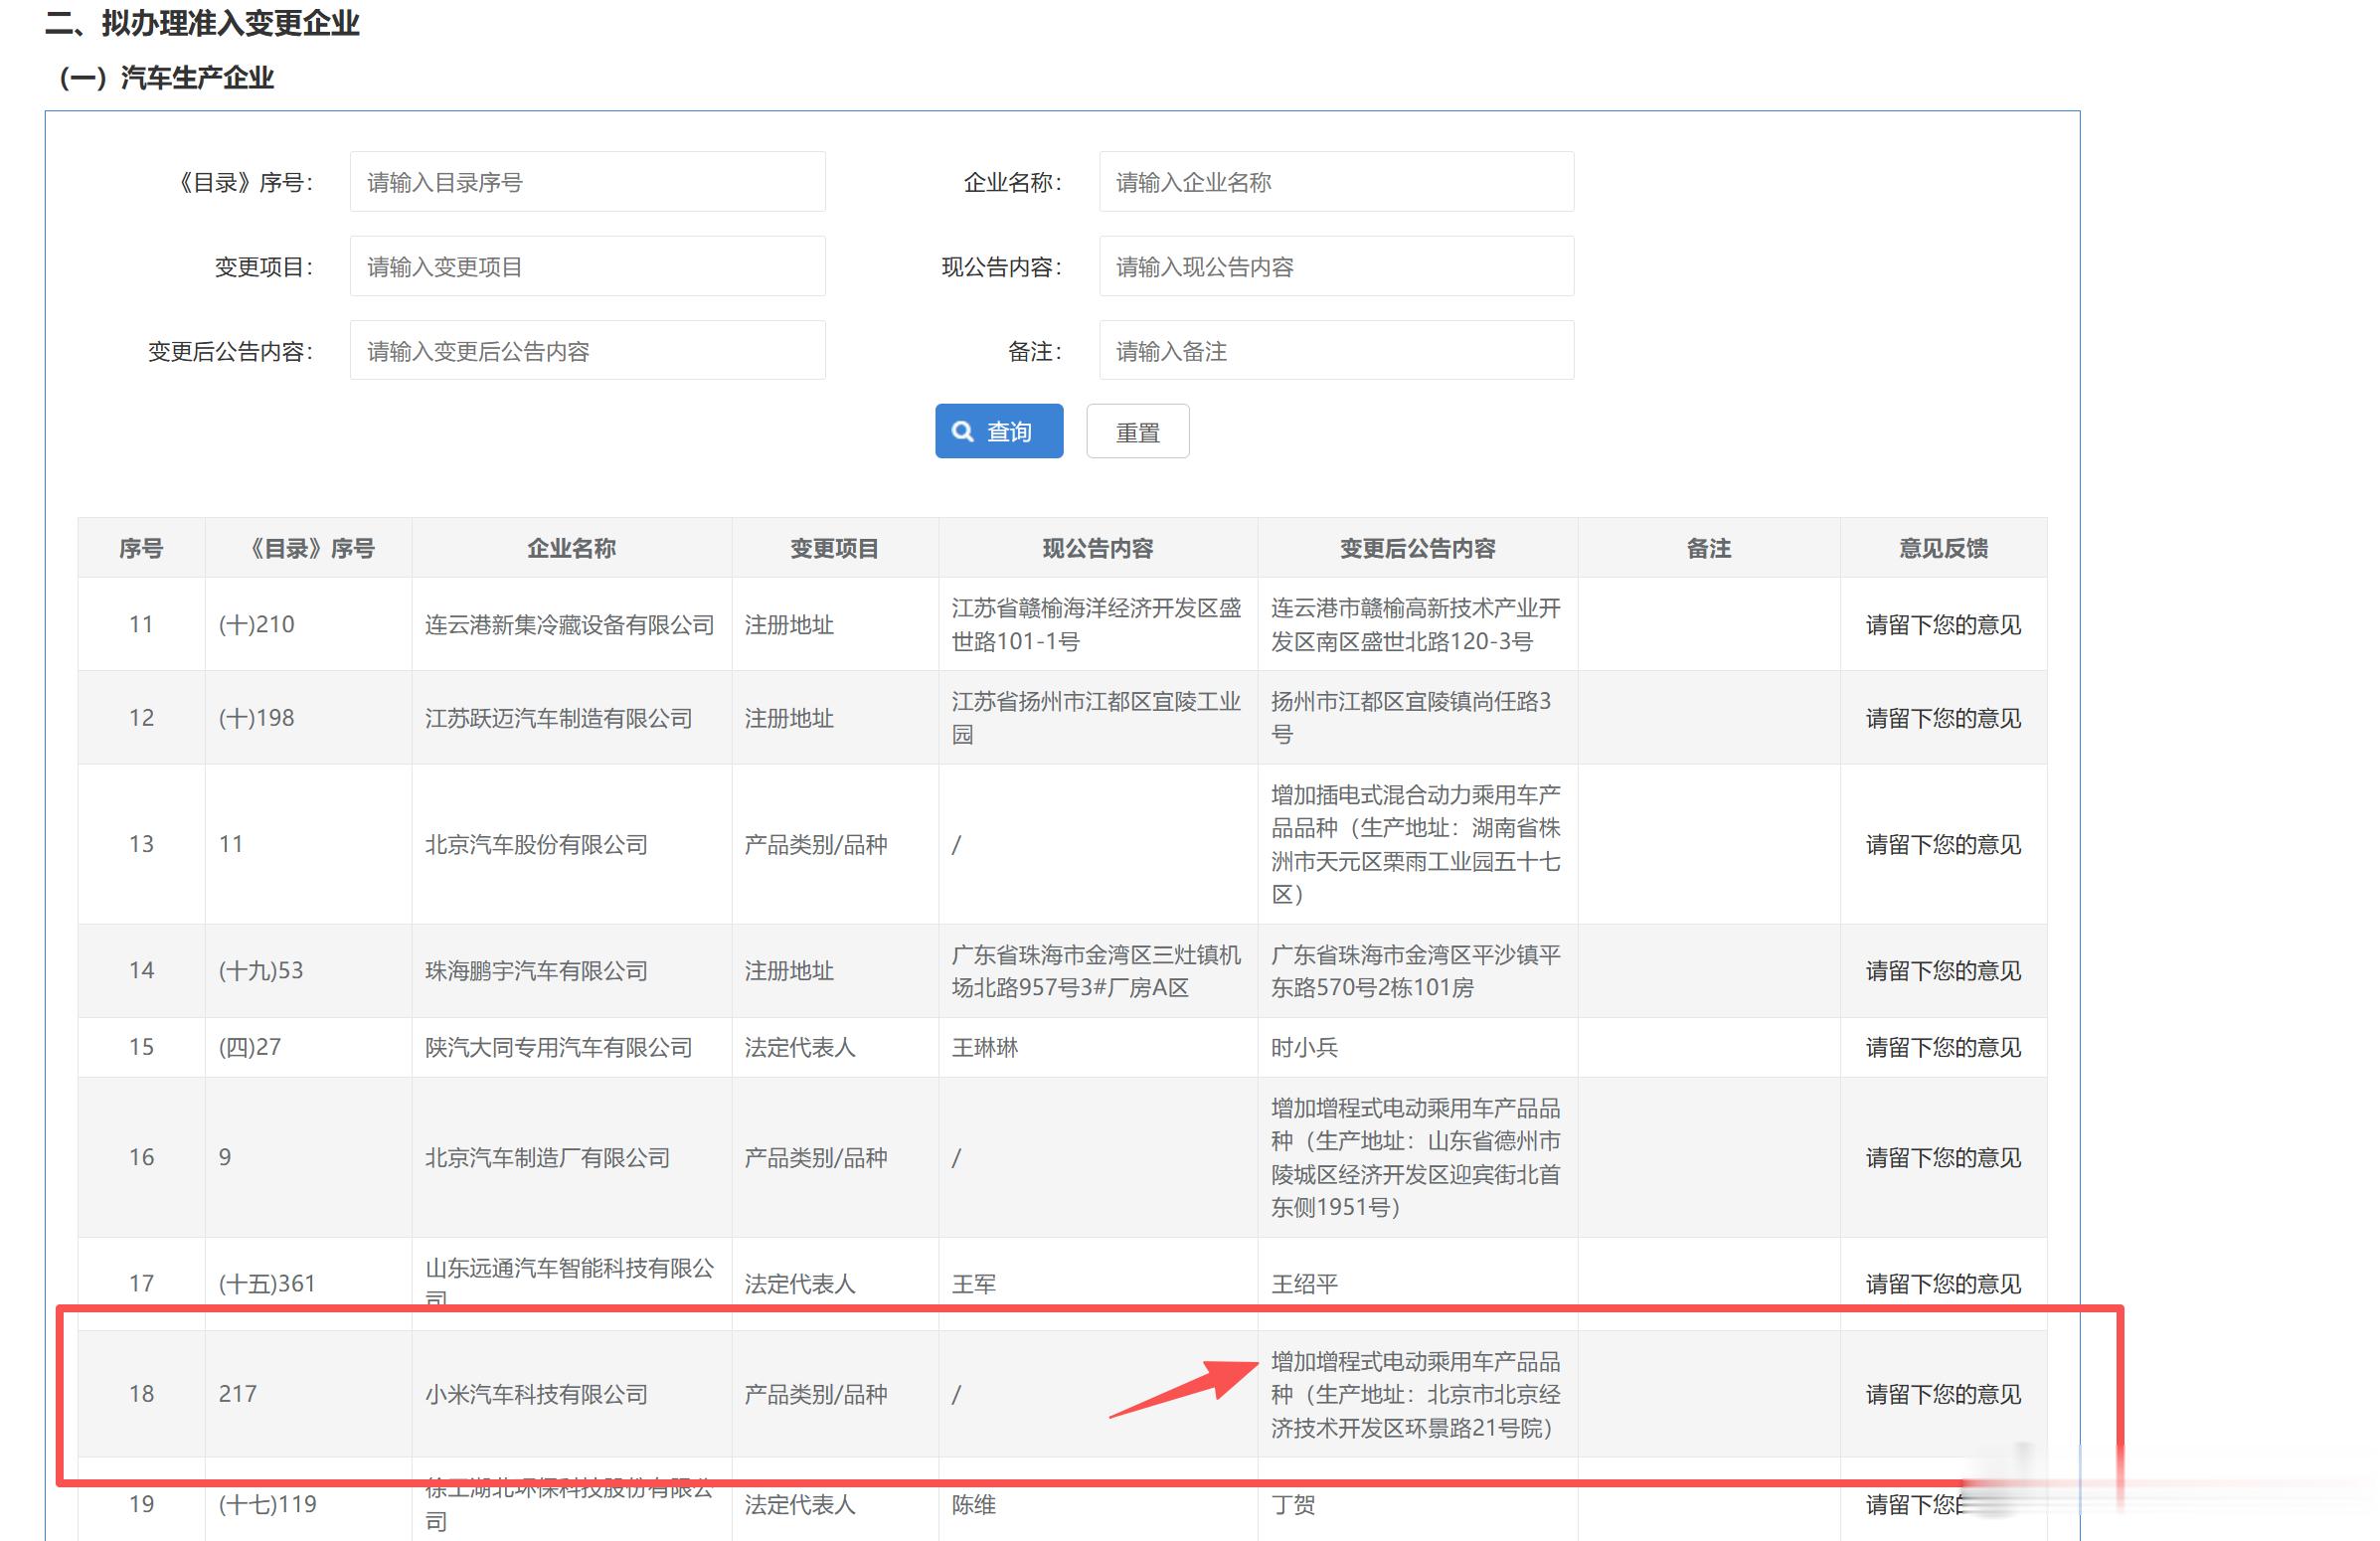
Task: Click the name 丁贺 in row 19
Action: (x=1293, y=1504)
